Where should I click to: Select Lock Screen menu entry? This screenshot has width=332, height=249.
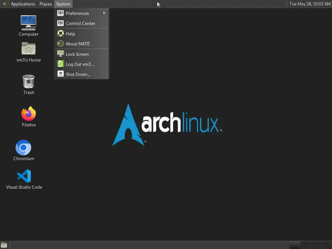[81, 54]
